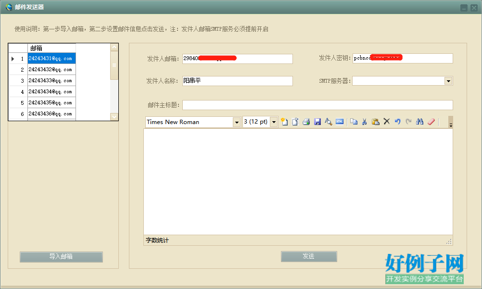Click the pink eraser Clear formatting icon
The width and height of the screenshot is (482, 289).
431,122
